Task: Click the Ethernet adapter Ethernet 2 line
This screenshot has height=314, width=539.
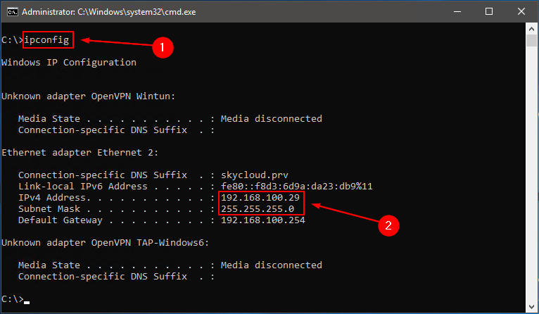Action: (x=80, y=152)
